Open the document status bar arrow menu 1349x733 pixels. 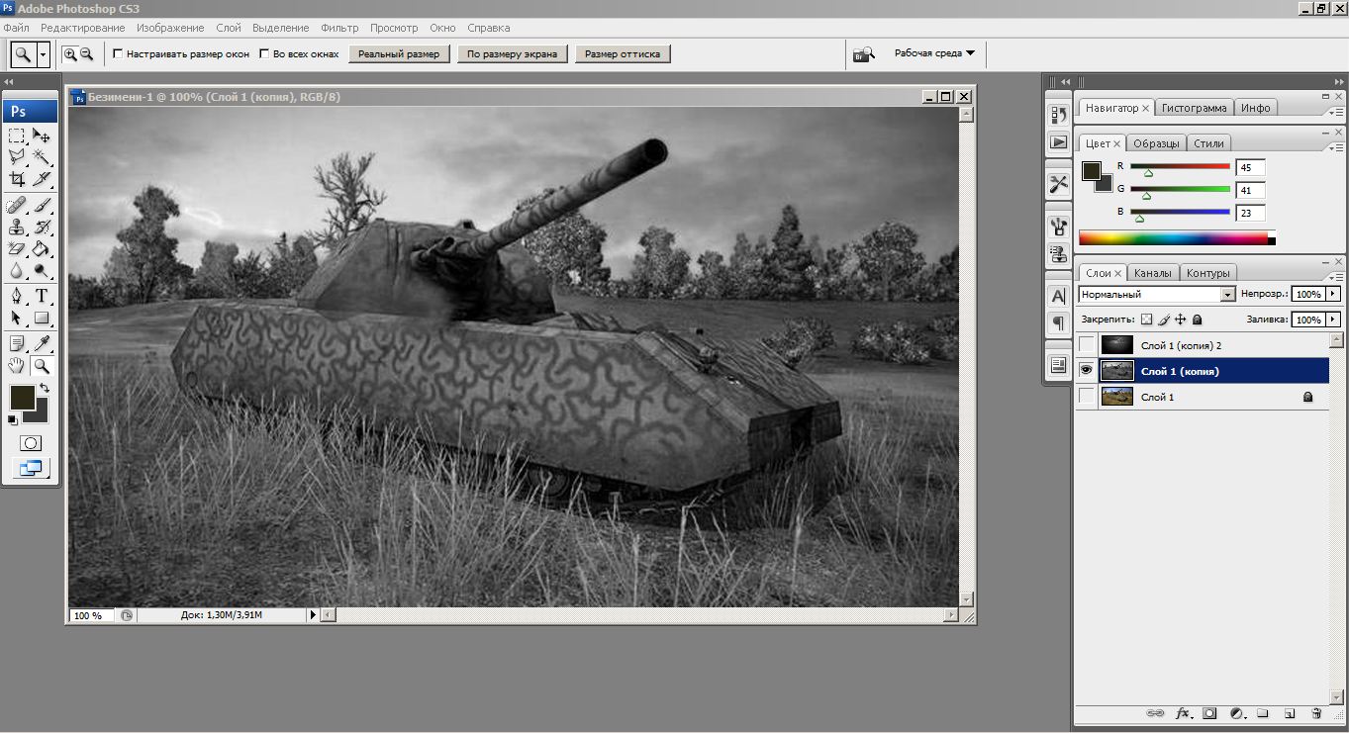coord(314,615)
